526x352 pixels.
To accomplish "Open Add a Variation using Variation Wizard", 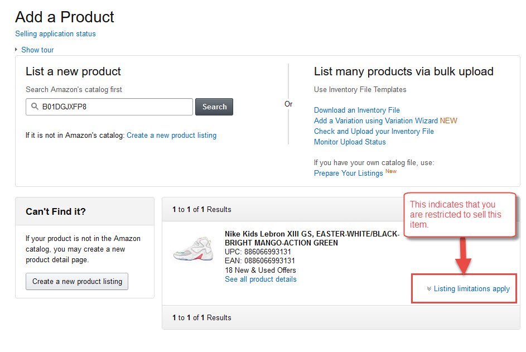I will [x=376, y=120].
